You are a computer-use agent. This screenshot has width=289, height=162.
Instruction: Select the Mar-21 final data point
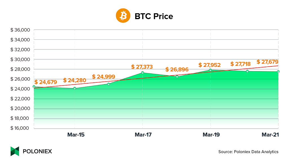pyautogui.click(x=278, y=72)
